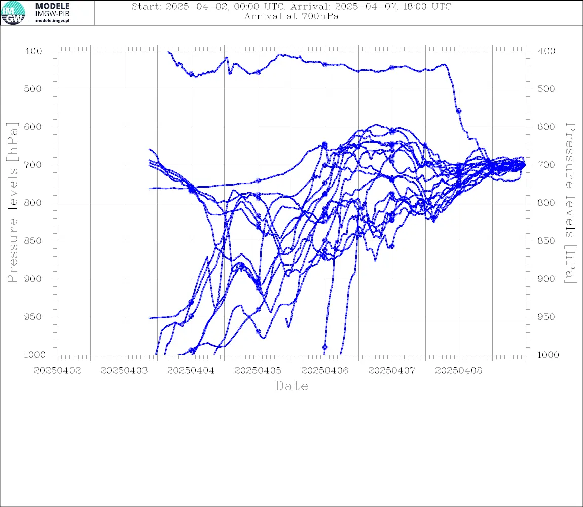Click the left axis 800 label
Image resolution: width=583 pixels, height=507 pixels.
33,203
